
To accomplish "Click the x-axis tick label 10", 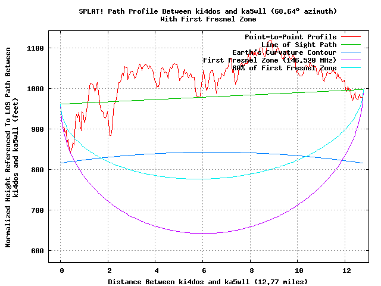I will (299, 271).
